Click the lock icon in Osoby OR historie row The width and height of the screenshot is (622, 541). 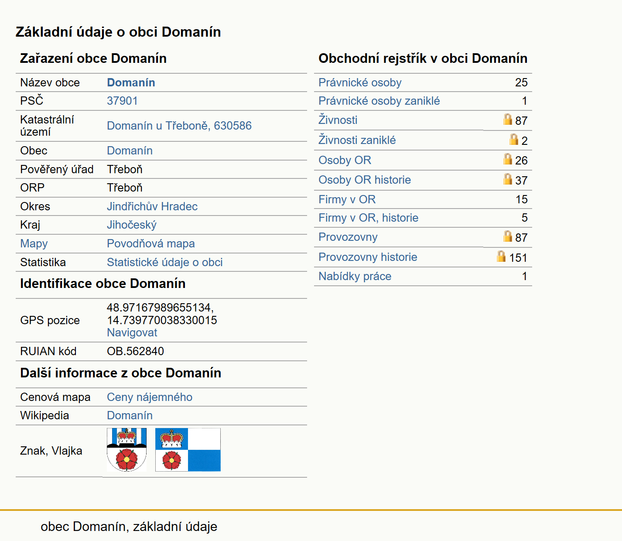click(x=507, y=179)
